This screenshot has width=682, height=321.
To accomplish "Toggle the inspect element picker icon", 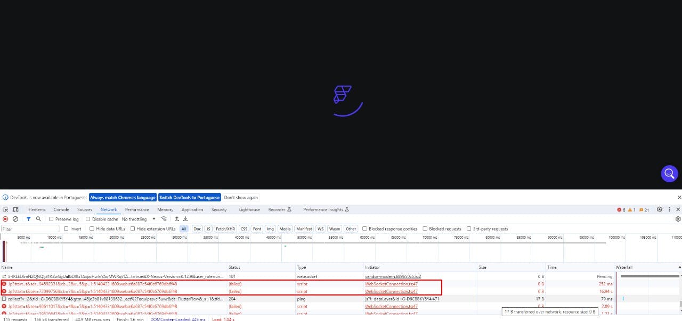I will coord(6,209).
